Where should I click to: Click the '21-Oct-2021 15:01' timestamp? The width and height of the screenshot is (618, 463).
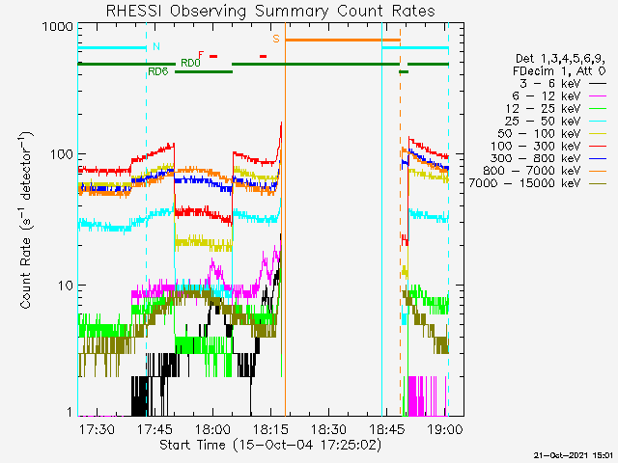click(x=573, y=455)
